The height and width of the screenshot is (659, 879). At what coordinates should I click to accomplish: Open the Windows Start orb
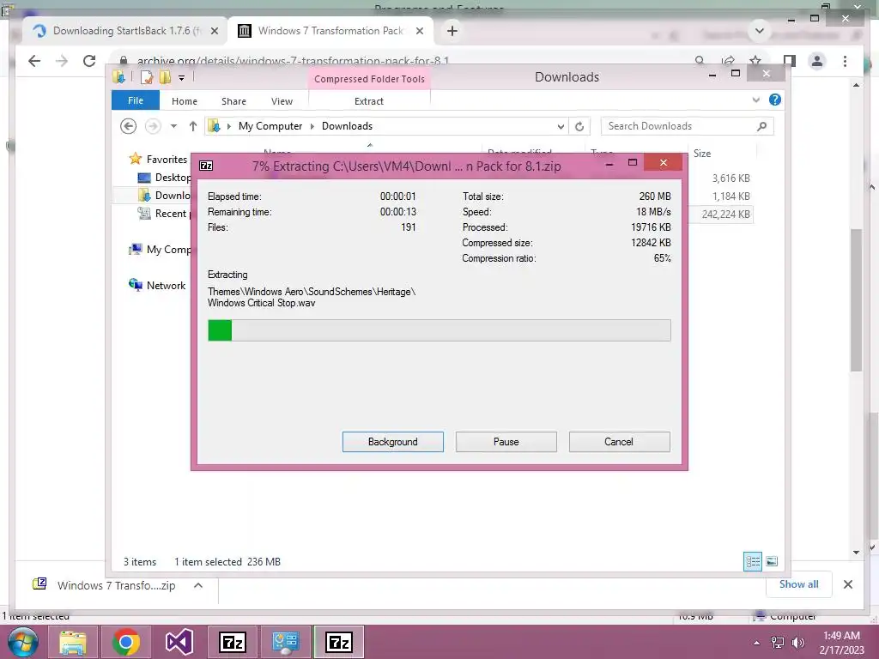point(22,642)
